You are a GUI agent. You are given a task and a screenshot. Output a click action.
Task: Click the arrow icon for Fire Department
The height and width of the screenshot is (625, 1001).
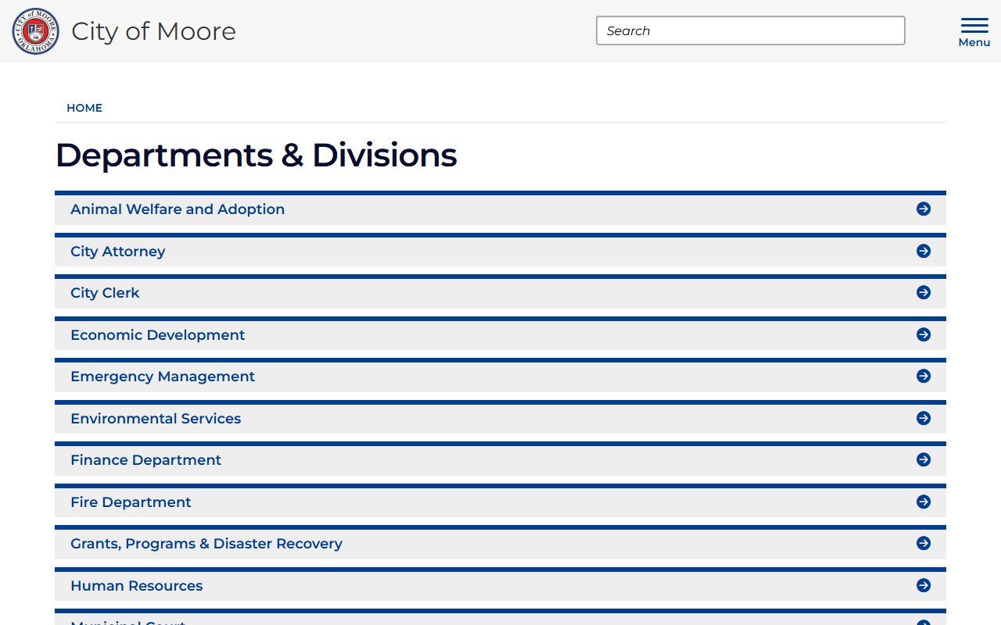click(924, 502)
